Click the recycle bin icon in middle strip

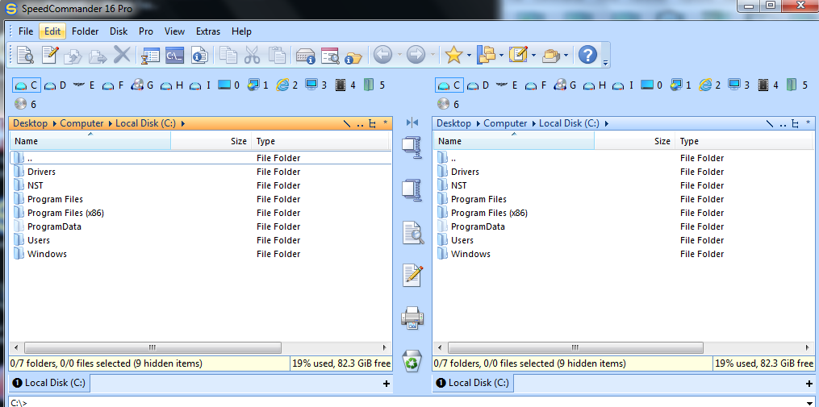click(x=412, y=361)
